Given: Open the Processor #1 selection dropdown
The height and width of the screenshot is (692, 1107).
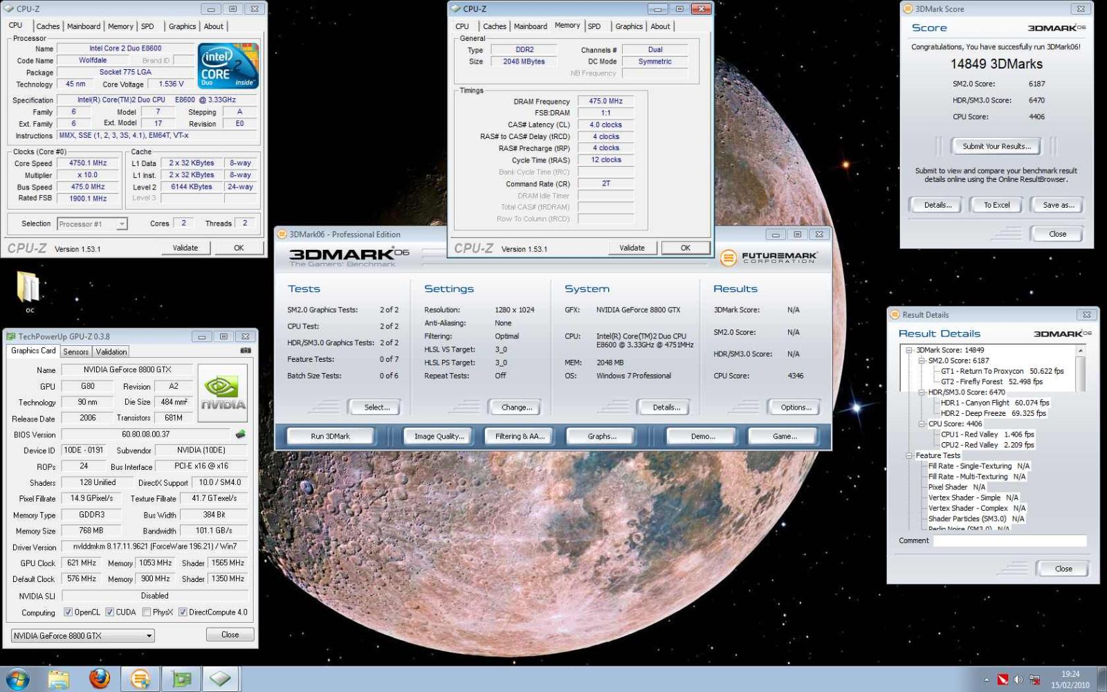Looking at the screenshot, I should point(92,224).
